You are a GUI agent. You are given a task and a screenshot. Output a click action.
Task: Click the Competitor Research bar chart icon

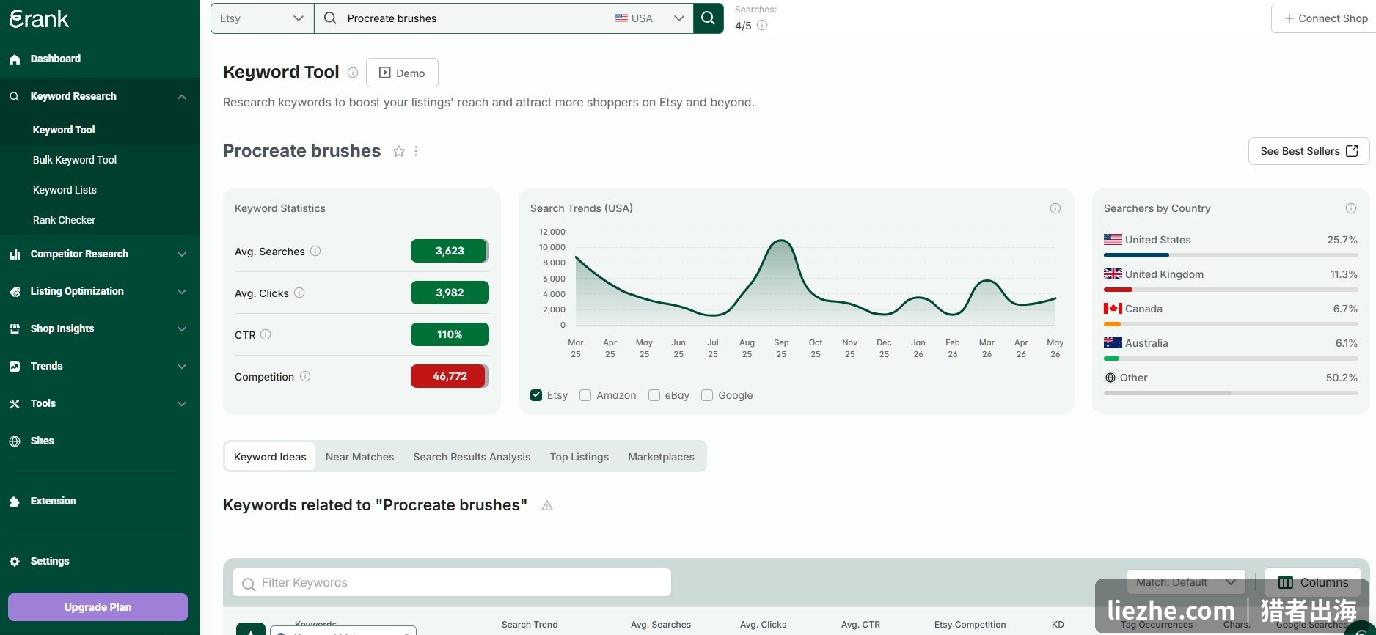[15, 254]
